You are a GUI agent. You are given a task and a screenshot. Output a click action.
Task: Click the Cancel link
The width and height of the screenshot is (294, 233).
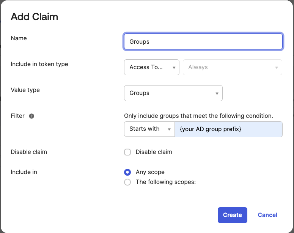tap(267, 215)
